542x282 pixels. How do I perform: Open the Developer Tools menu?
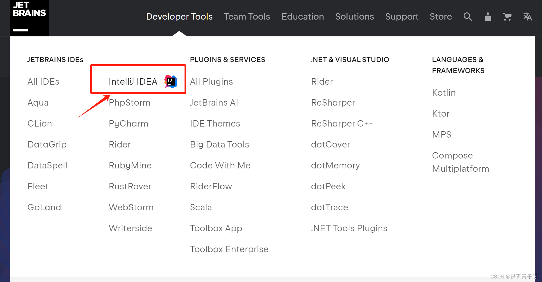click(179, 17)
